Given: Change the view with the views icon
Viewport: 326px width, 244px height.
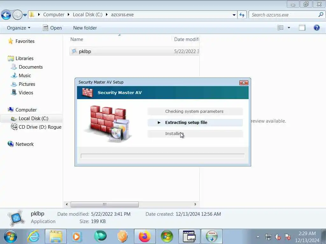Looking at the screenshot, I should [280, 28].
